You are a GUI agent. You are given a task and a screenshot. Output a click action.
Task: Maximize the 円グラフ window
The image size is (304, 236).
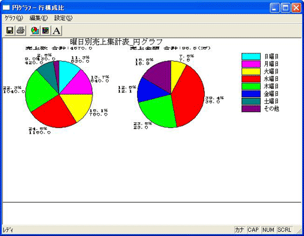click(x=286, y=8)
